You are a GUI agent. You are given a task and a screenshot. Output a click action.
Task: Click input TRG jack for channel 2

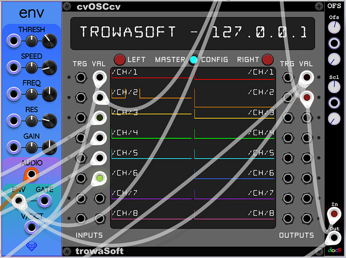[x=81, y=97]
